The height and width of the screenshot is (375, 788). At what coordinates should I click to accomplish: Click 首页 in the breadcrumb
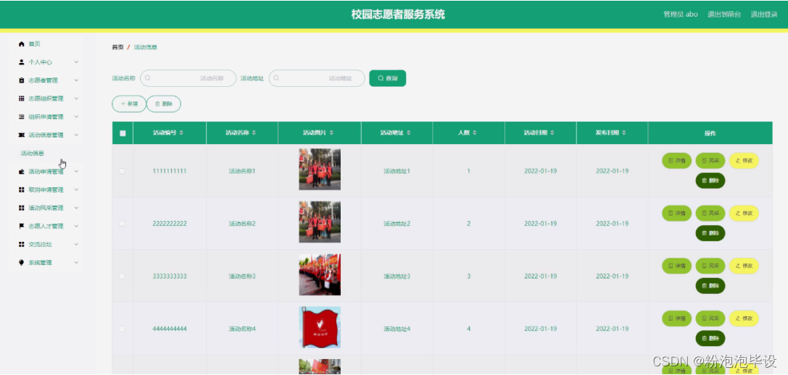point(117,47)
